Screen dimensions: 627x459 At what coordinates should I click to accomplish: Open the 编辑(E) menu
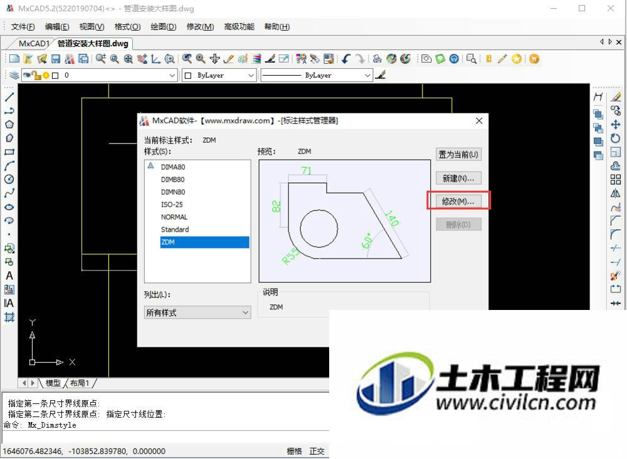pos(57,27)
